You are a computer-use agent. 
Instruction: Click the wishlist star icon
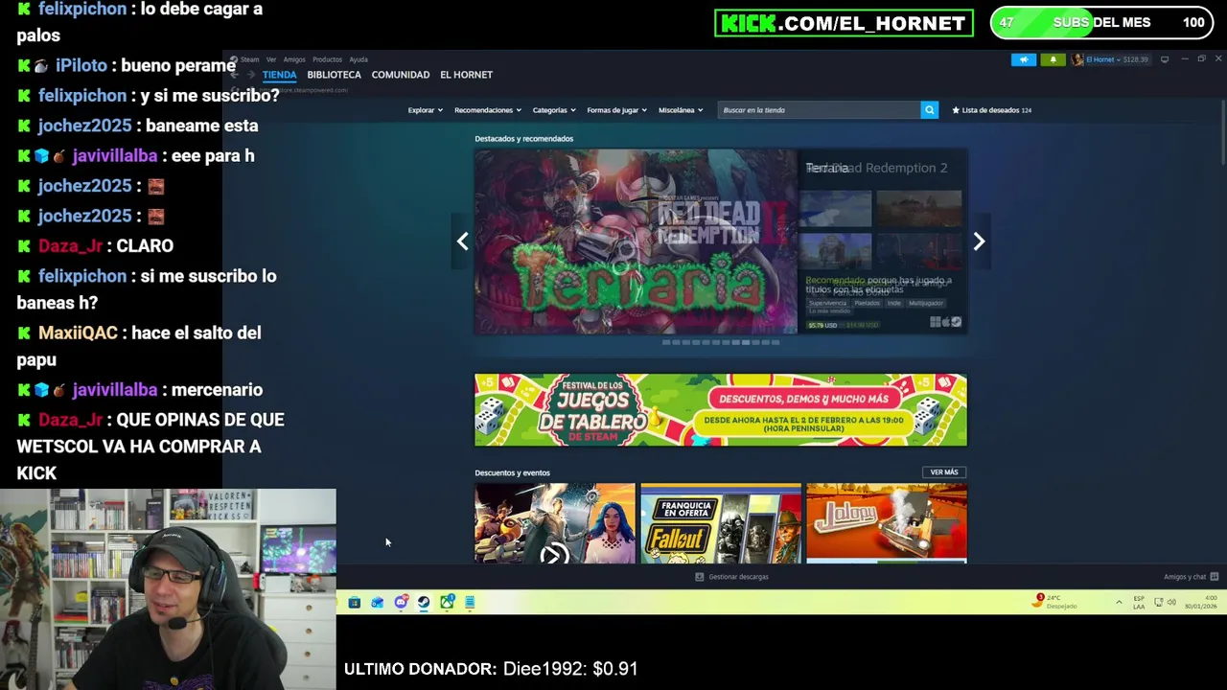(956, 110)
